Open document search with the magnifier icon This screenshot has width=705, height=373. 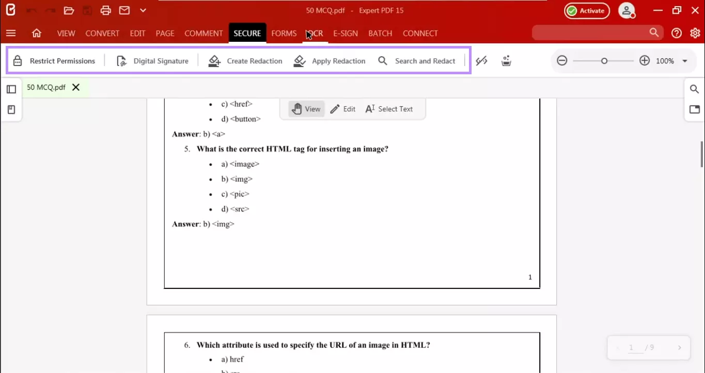(x=694, y=89)
